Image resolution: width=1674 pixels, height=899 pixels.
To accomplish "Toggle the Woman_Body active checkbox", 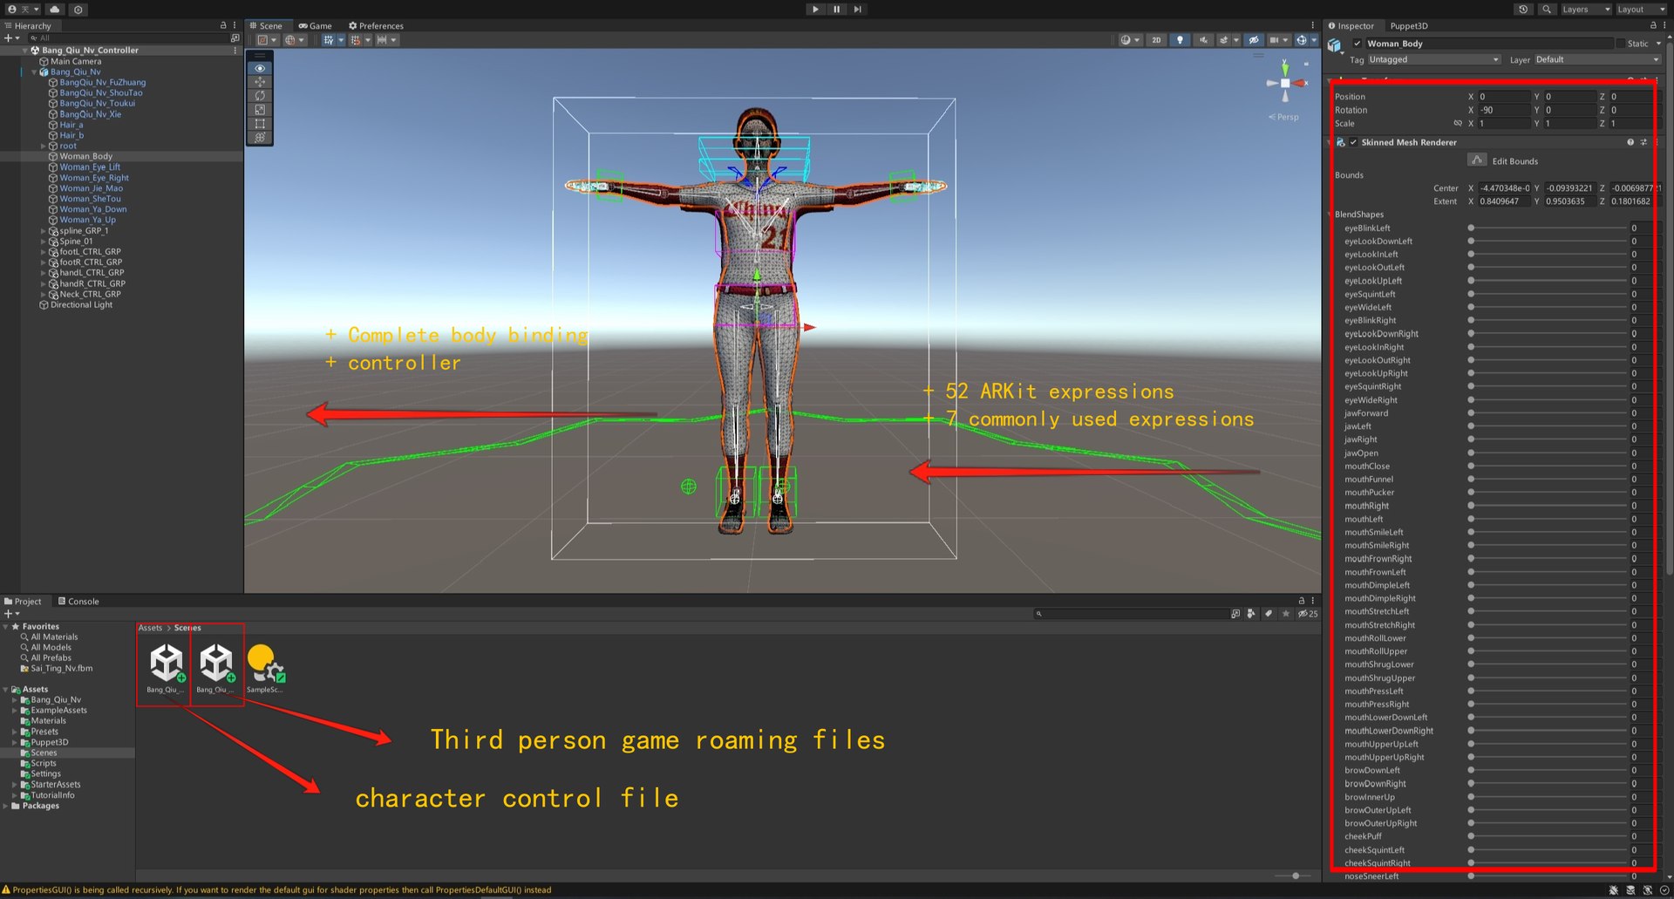I will [1357, 44].
